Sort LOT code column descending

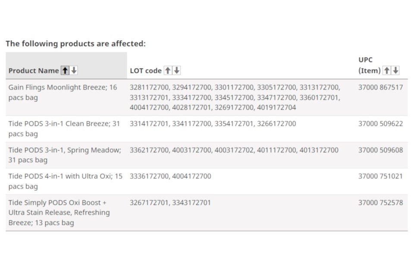177,70
